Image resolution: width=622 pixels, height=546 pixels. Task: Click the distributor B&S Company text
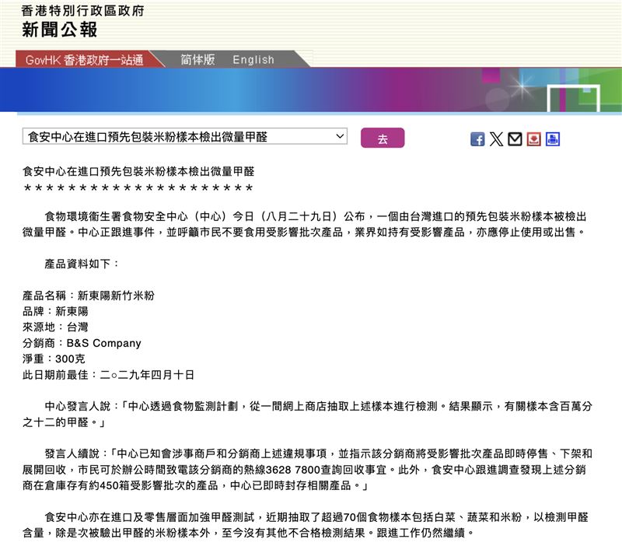[104, 343]
